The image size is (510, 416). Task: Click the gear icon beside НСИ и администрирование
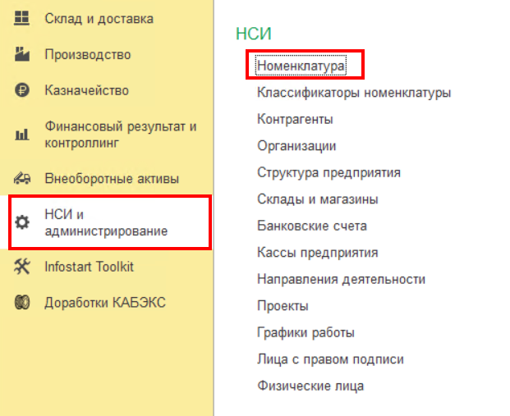pos(22,222)
